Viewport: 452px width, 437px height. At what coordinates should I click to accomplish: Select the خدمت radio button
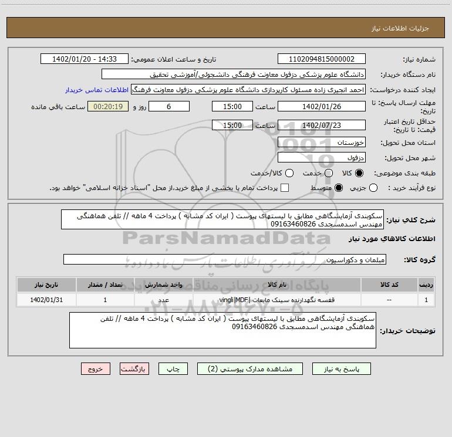329,173
